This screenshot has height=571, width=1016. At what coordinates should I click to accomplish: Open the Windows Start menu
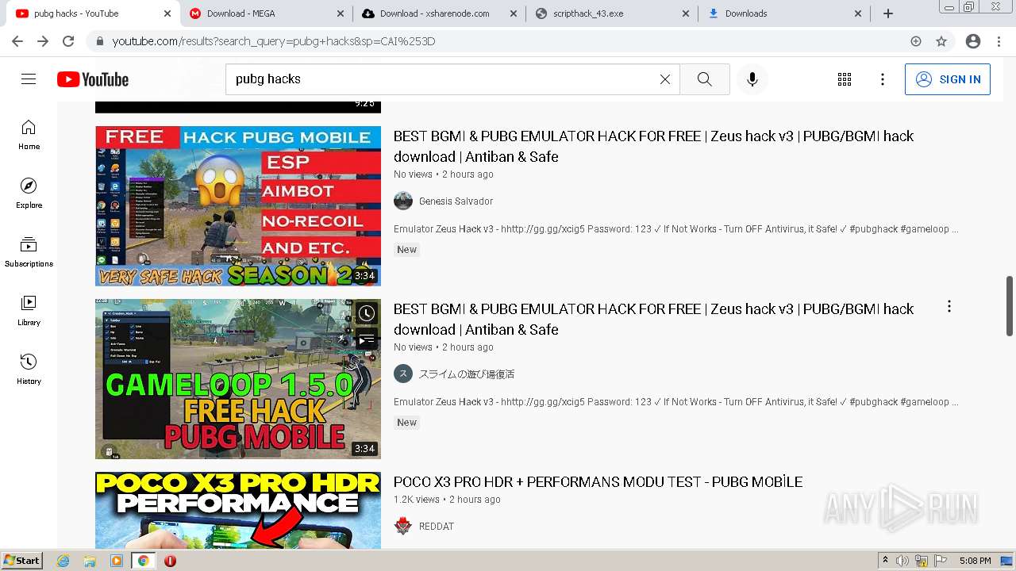[21, 561]
